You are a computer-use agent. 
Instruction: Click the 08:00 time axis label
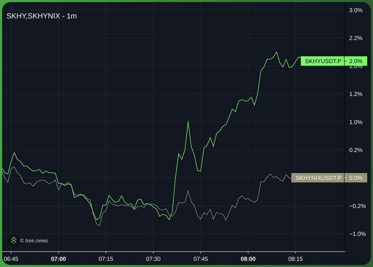click(x=248, y=259)
